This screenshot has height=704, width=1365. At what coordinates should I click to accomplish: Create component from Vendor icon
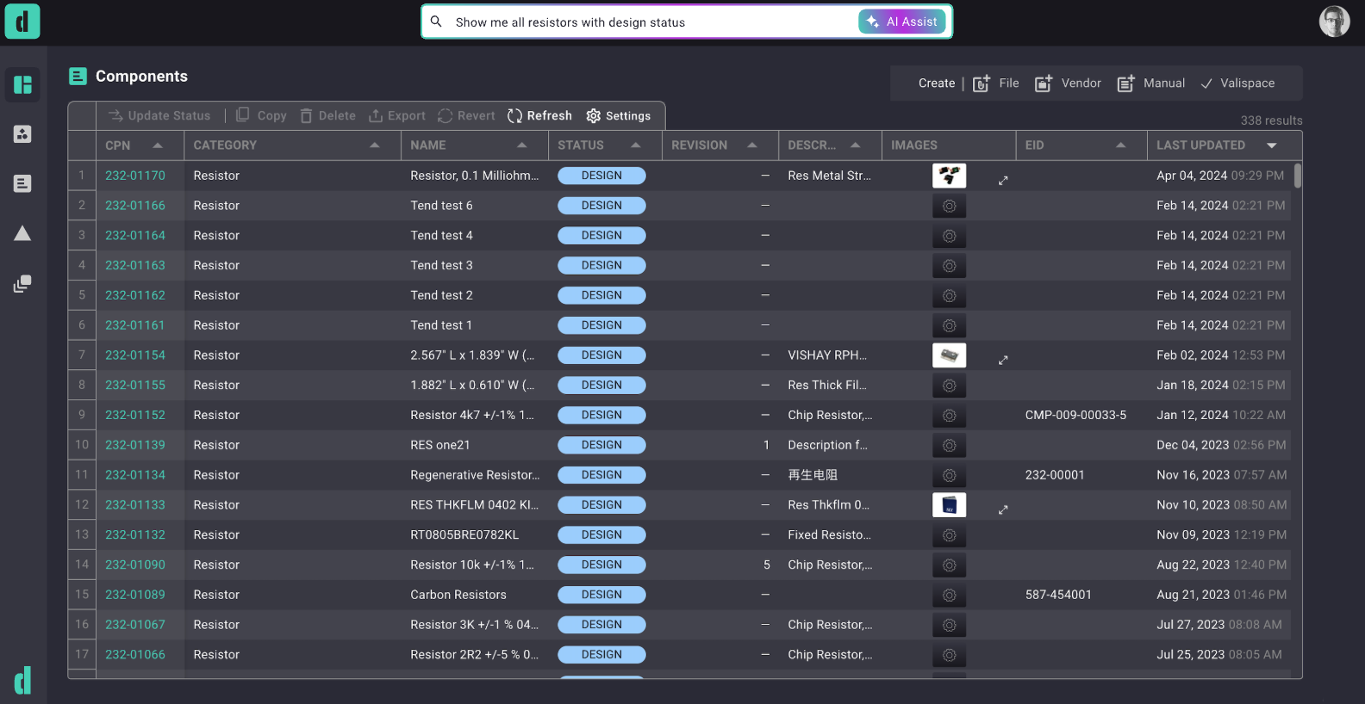tap(1044, 83)
